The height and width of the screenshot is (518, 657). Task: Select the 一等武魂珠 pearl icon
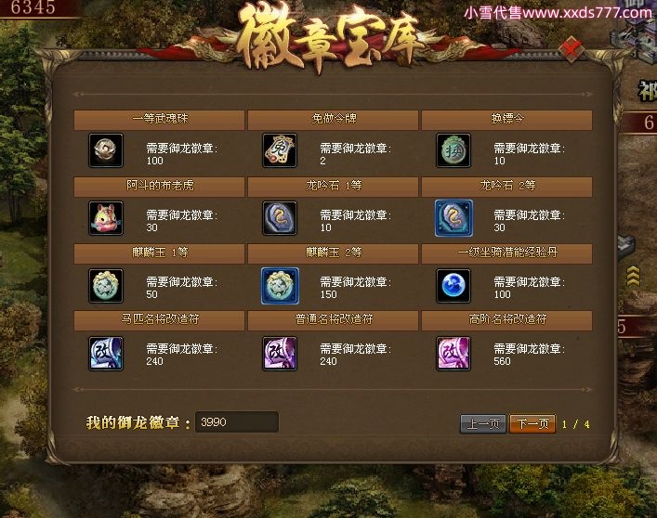click(106, 150)
